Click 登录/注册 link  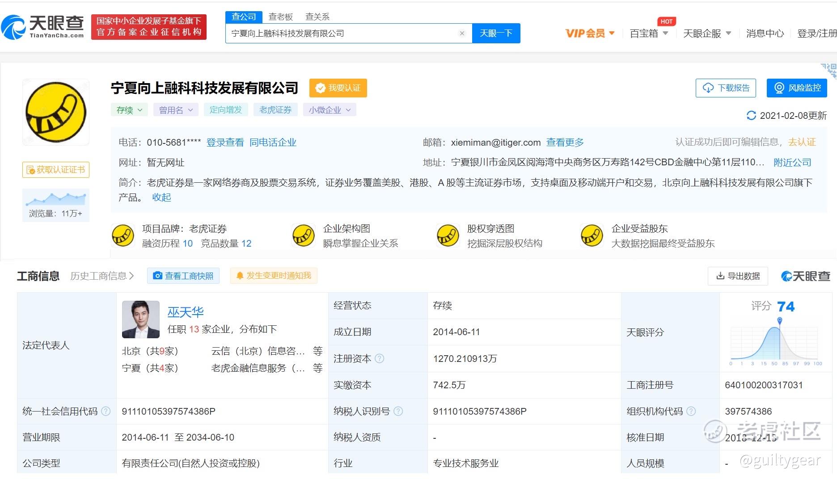tap(816, 33)
